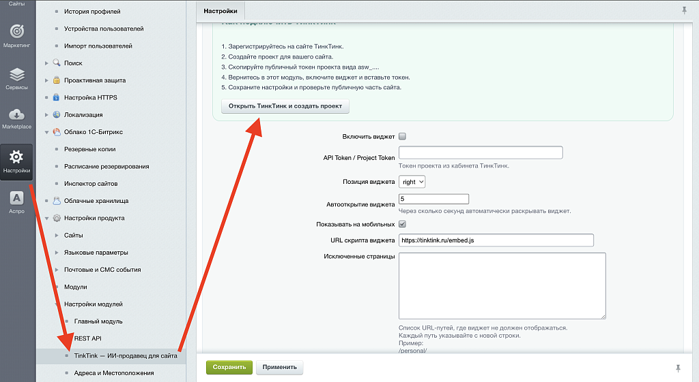699x382 pixels.
Task: Open the Маркетинг section icon
Action: [17, 31]
